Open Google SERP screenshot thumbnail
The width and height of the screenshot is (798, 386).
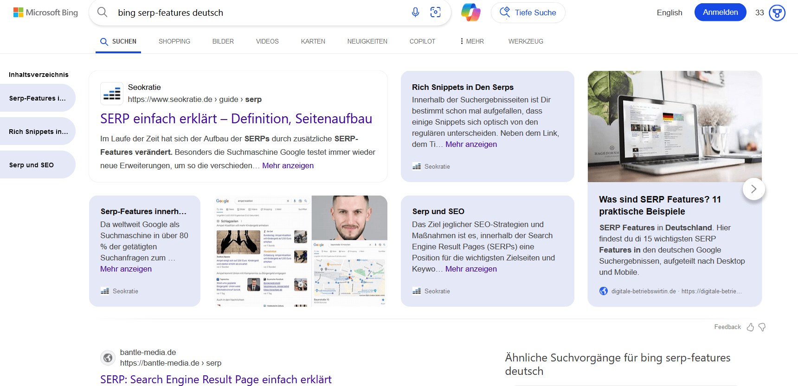(x=263, y=251)
